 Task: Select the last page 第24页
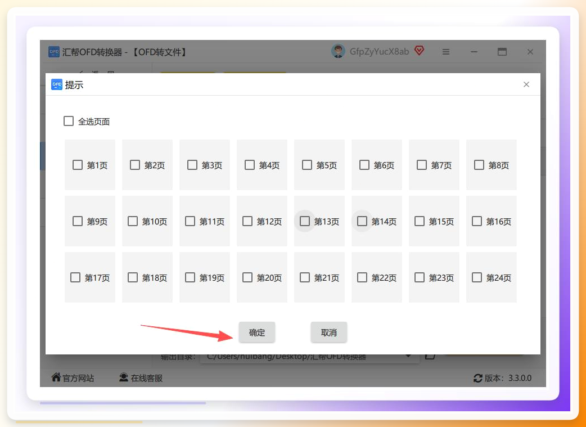[477, 277]
